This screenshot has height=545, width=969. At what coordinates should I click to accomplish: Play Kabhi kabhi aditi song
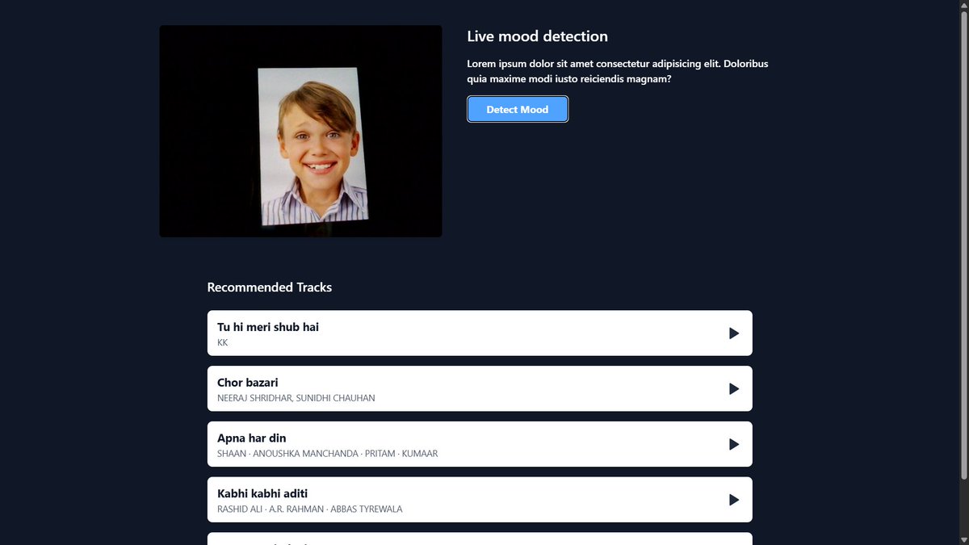click(734, 500)
